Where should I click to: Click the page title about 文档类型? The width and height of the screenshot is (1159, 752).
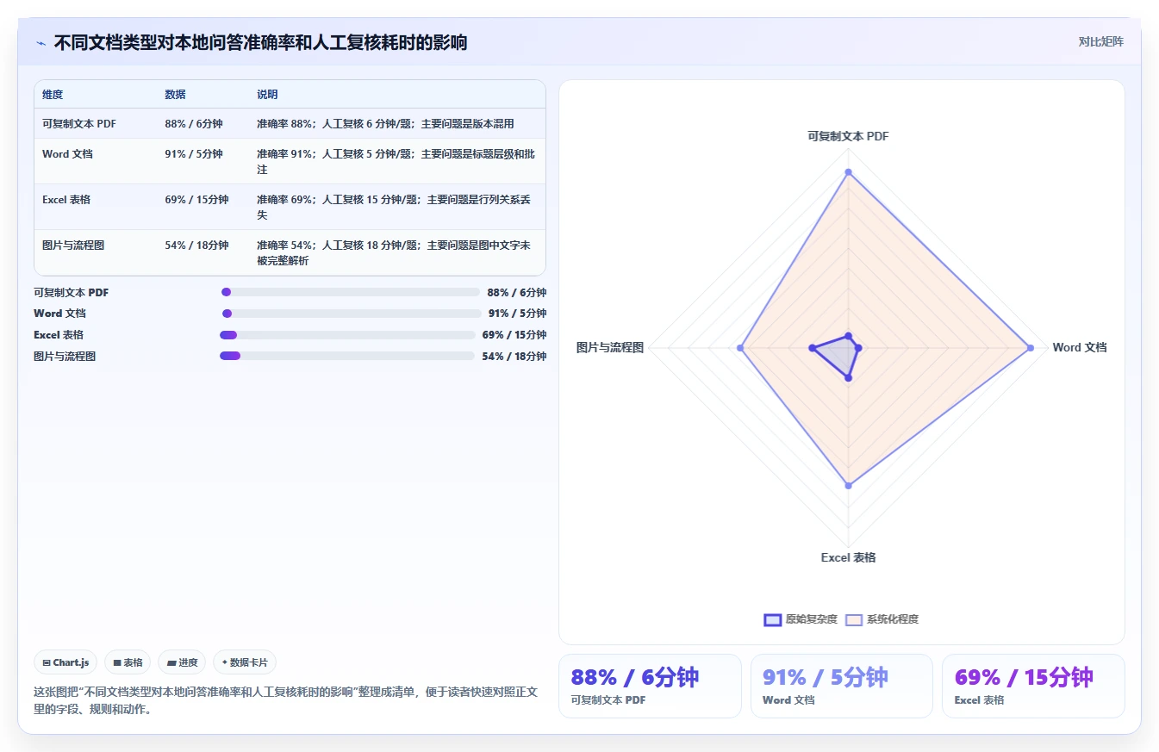260,42
